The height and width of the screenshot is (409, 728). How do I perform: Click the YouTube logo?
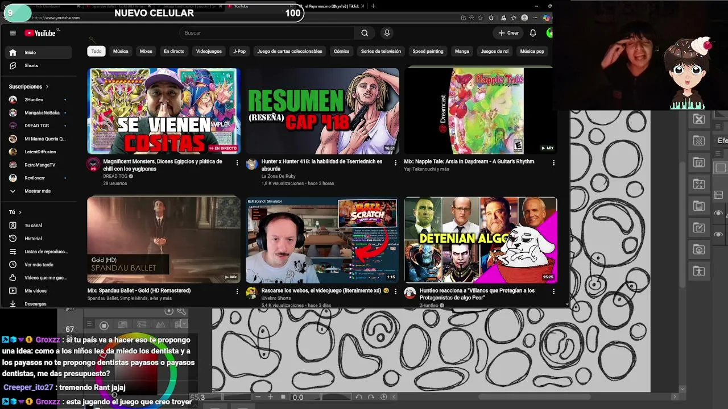click(x=40, y=33)
